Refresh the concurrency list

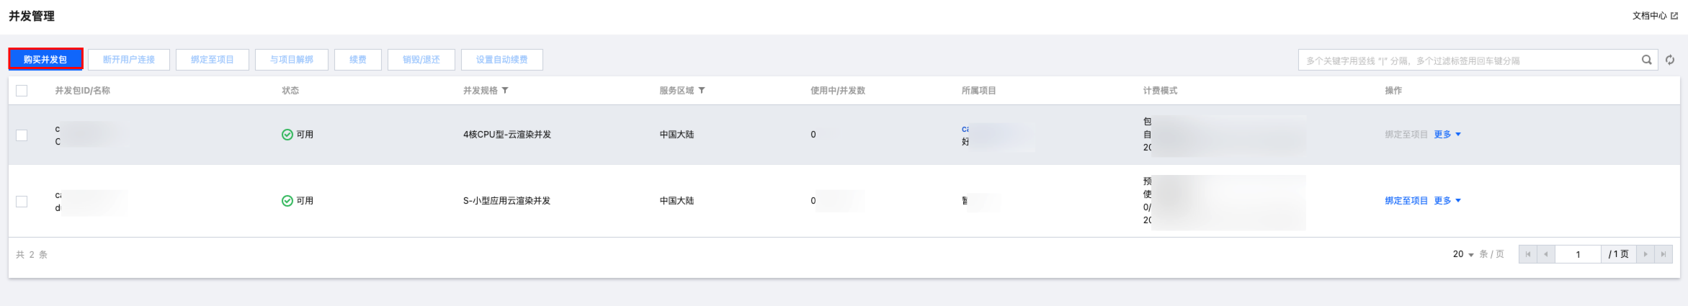click(x=1670, y=60)
